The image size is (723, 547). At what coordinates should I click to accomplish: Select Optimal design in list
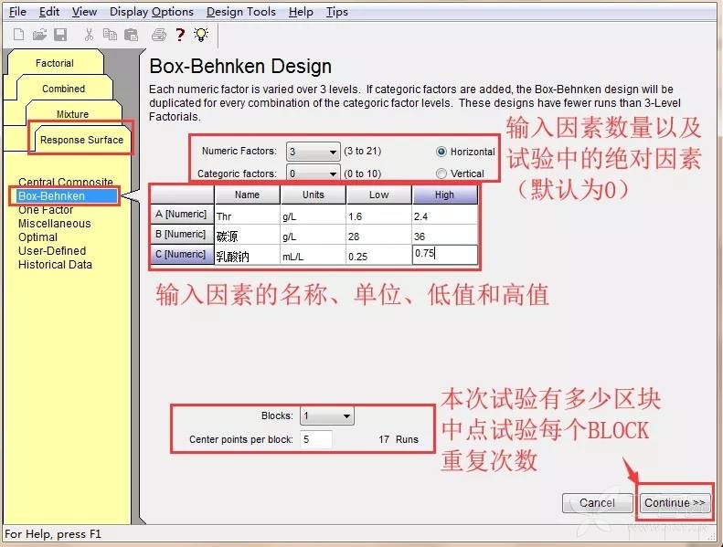coord(37,237)
